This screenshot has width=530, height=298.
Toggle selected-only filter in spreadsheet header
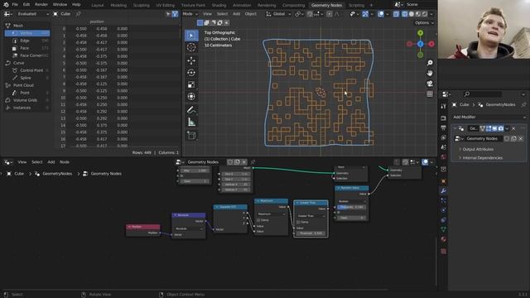click(168, 14)
